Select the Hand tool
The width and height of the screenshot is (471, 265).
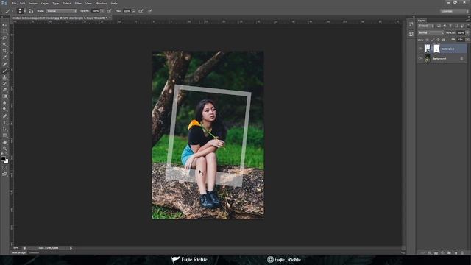4,142
